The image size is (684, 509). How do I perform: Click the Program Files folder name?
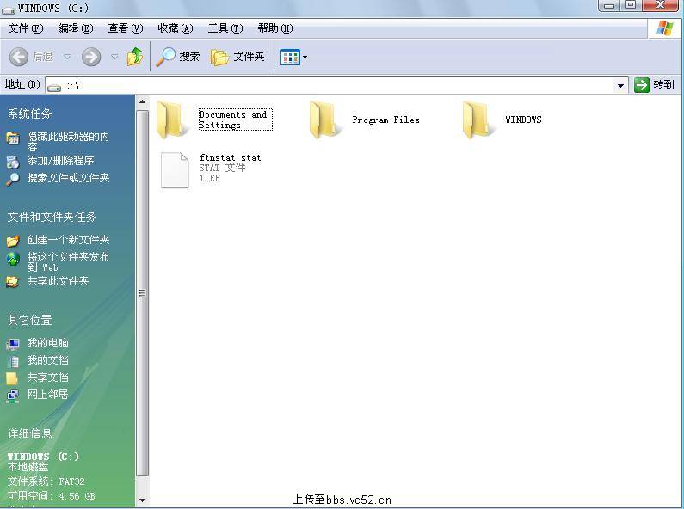pos(385,120)
